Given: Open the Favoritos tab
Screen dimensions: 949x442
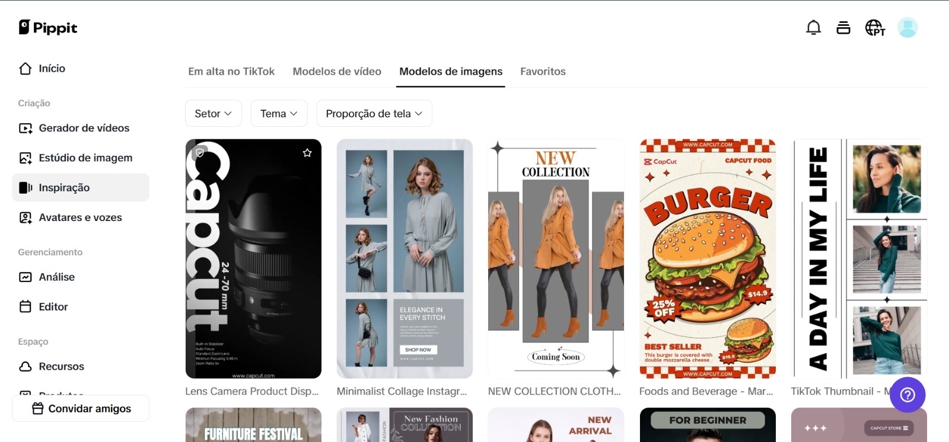Looking at the screenshot, I should click(x=543, y=72).
